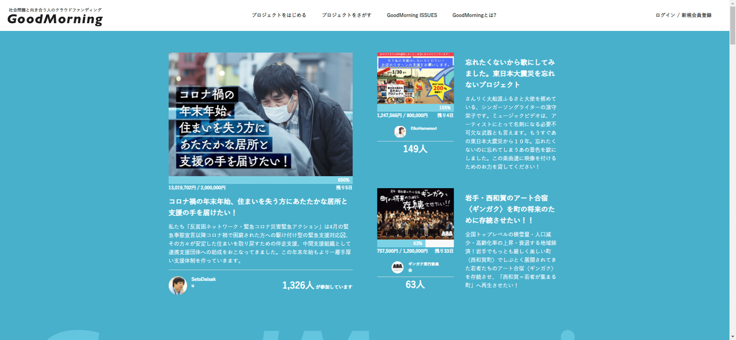Click tagline 社会問題と向き合う人のクラウドファンディング
This screenshot has height=340, width=736.
tap(55, 10)
